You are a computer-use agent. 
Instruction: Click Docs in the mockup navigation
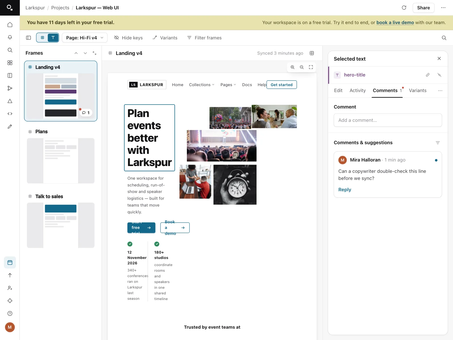pyautogui.click(x=247, y=85)
